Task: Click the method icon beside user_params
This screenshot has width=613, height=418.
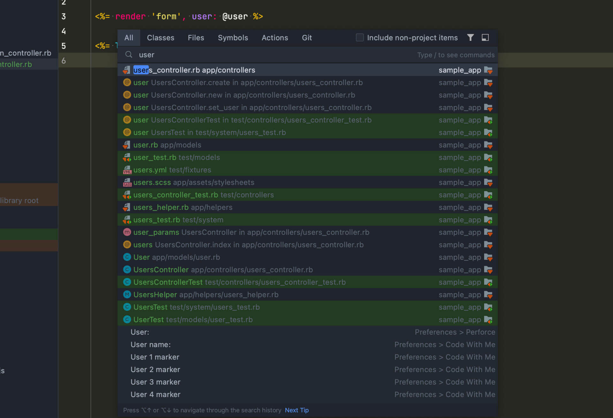Action: [x=127, y=232]
